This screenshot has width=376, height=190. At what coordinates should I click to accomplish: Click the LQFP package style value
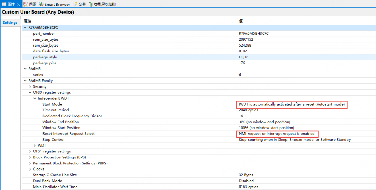243,57
